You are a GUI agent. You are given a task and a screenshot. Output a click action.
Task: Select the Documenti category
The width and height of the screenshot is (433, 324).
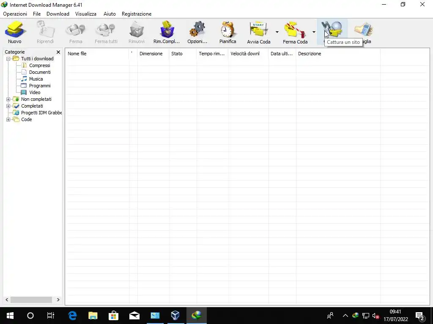(x=40, y=72)
